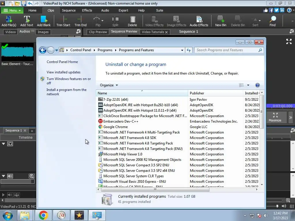The width and height of the screenshot is (295, 221).
Task: Click Control Panel back arrow button
Action: click(43, 50)
